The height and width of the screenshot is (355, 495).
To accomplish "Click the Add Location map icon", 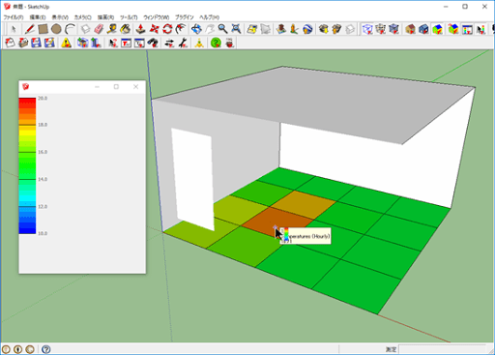I will [x=251, y=29].
